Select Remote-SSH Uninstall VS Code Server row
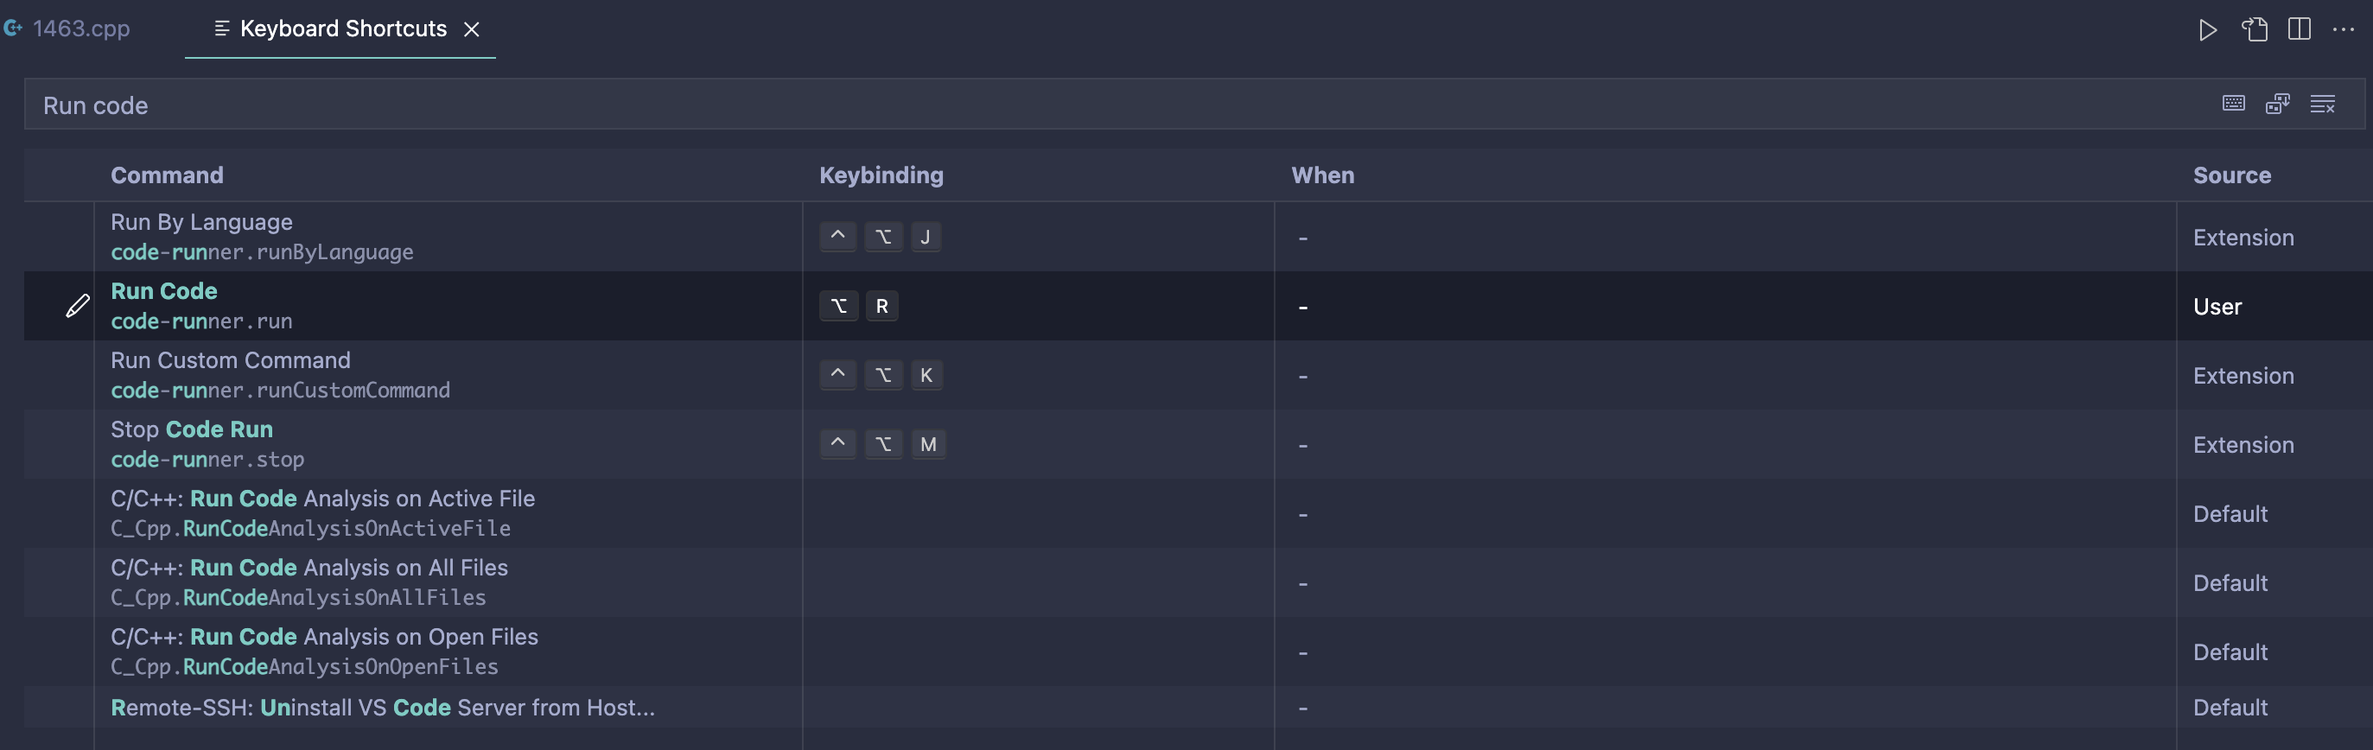Image resolution: width=2373 pixels, height=750 pixels. click(x=1198, y=707)
